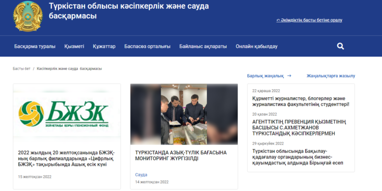
Task: Open ТҮРКІСТАНДА АЗЫҚ-ТҮЛІК БАҒАСЫНА МОНИТОРИНГ headline
Action: tap(181, 156)
